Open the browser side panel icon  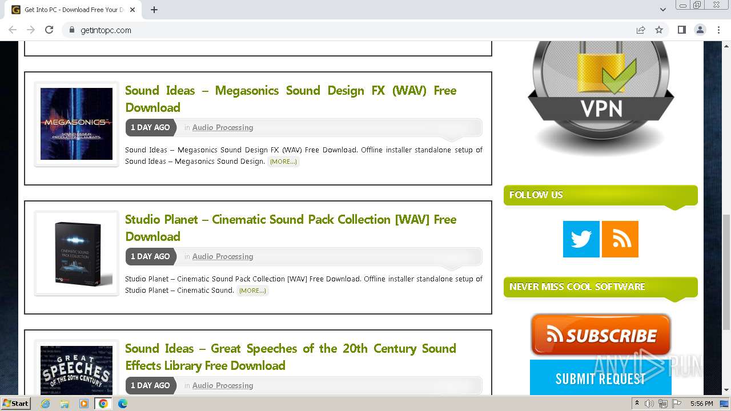[681, 30]
